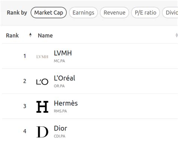Image resolution: width=178 pixels, height=144 pixels.
Task: Click the L'Oréal logo icon
Action: pos(42,82)
